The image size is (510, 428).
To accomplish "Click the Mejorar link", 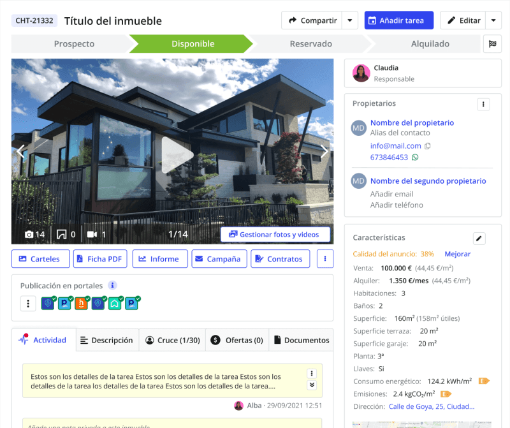I will tap(457, 254).
